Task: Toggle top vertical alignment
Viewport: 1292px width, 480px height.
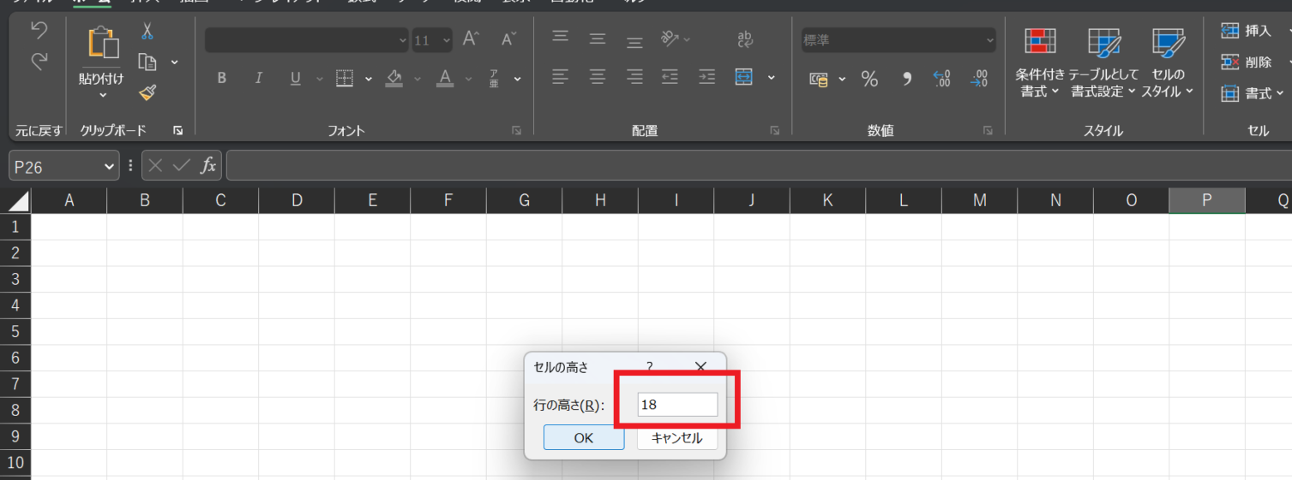Action: click(x=560, y=38)
